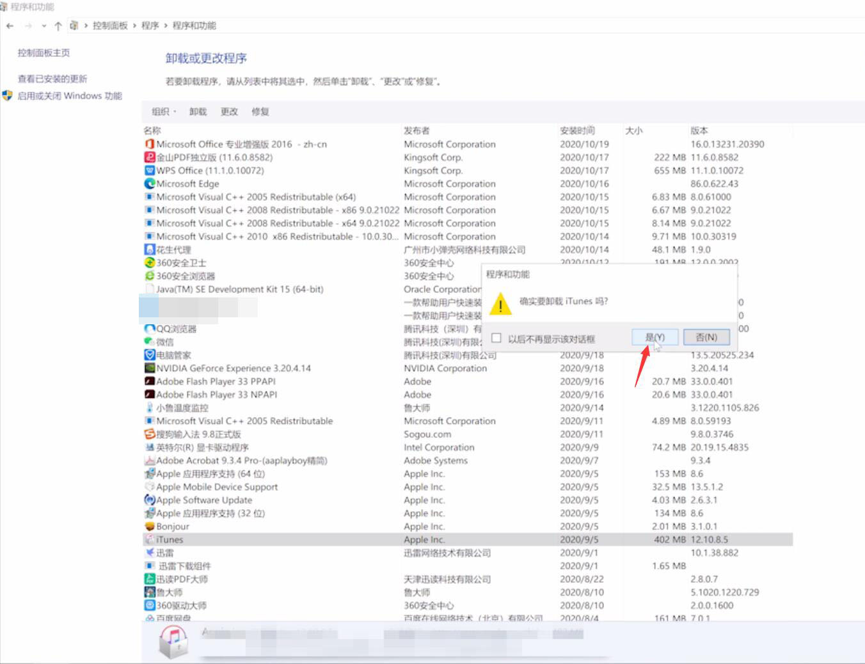Open the 组织 dropdown menu

(164, 111)
